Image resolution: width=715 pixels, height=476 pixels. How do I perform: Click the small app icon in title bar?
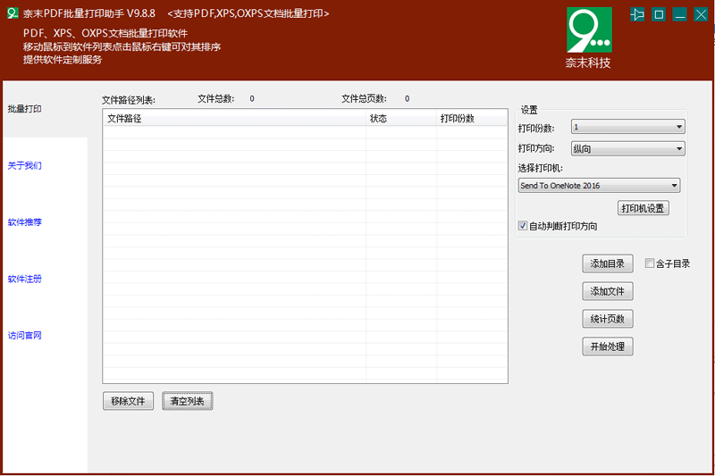click(12, 13)
